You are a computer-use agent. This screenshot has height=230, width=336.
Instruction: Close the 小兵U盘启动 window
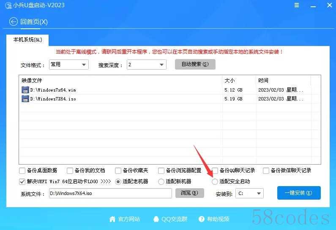click(329, 5)
